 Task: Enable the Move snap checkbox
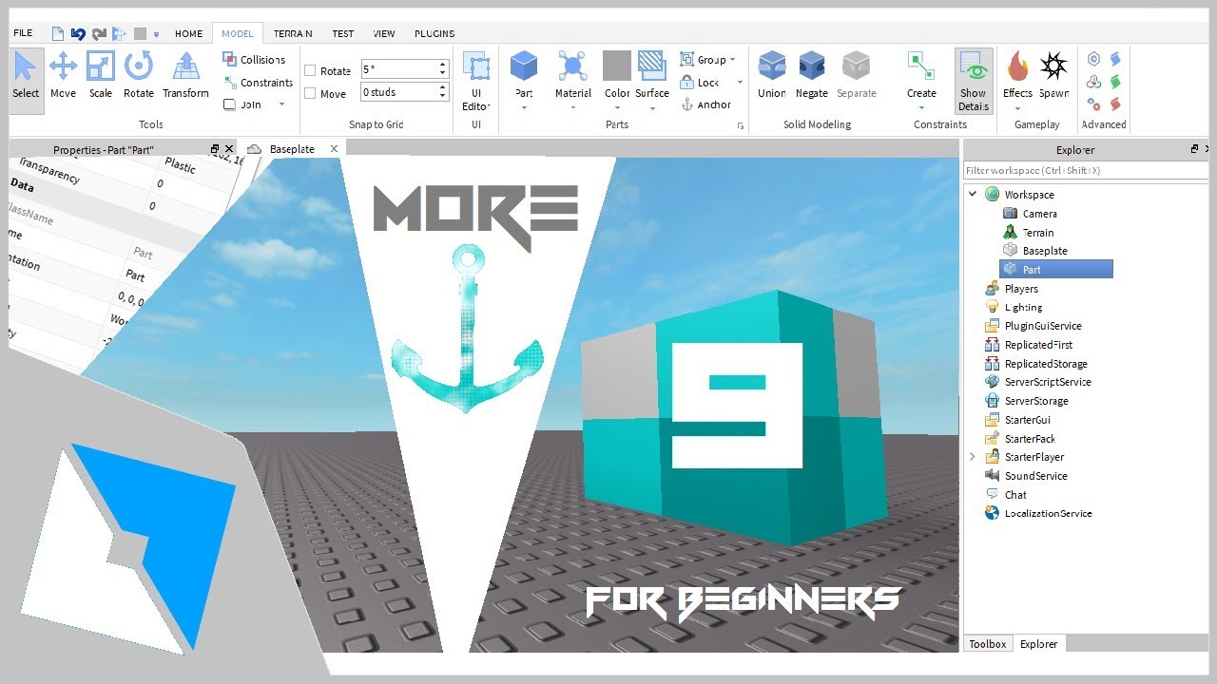click(x=310, y=94)
